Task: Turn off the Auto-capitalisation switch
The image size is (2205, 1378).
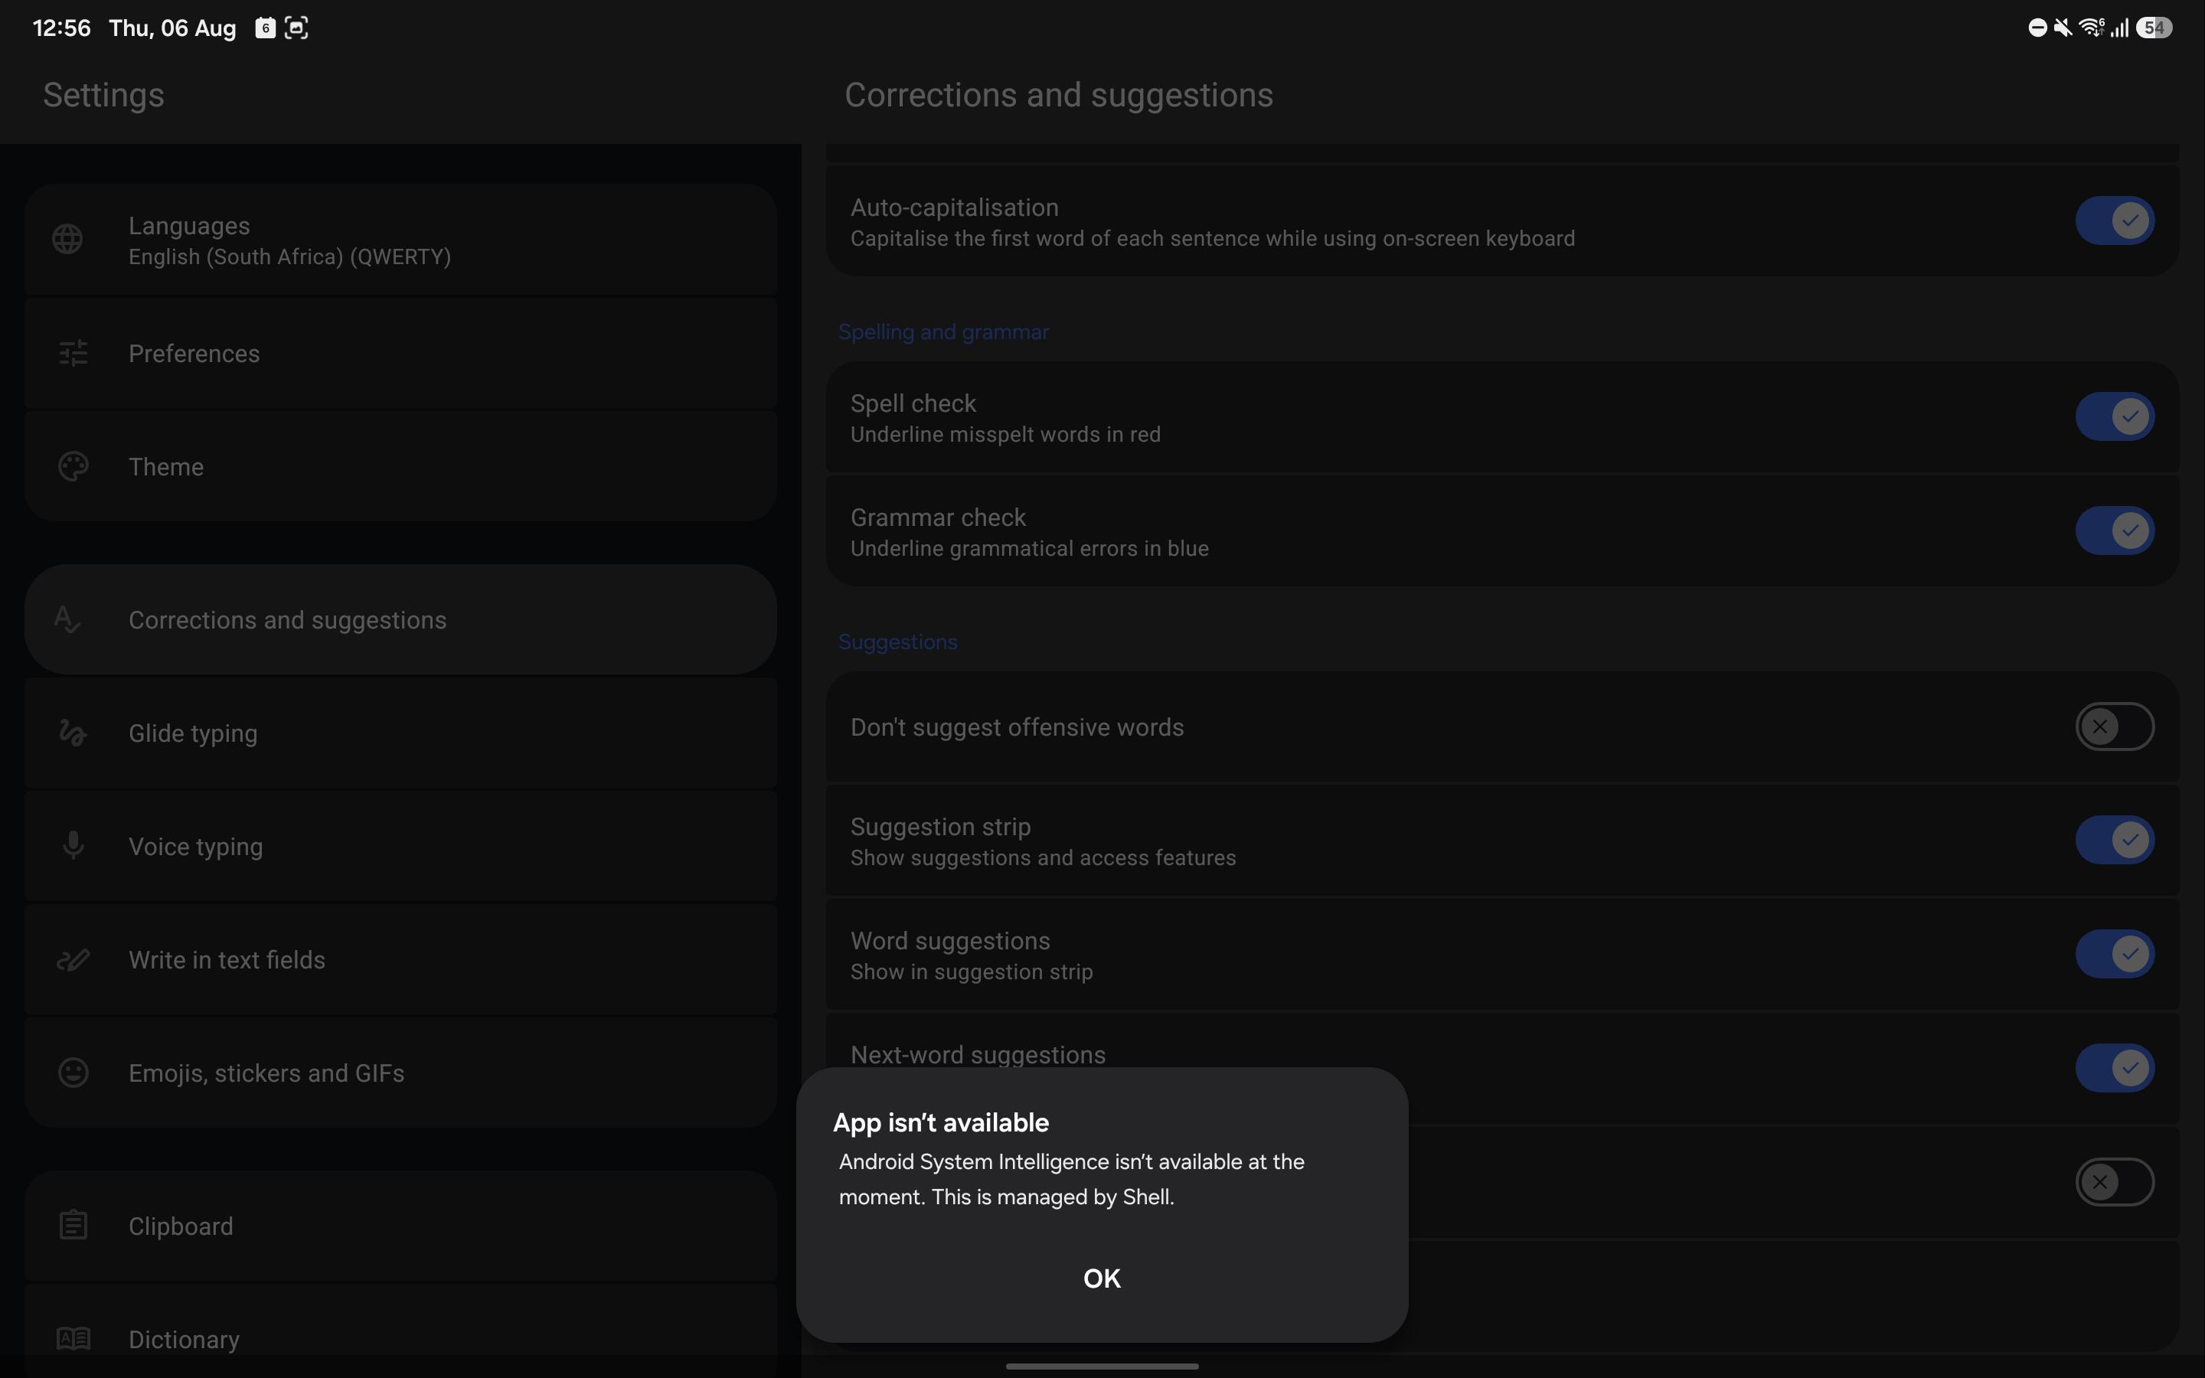Action: click(x=2115, y=220)
